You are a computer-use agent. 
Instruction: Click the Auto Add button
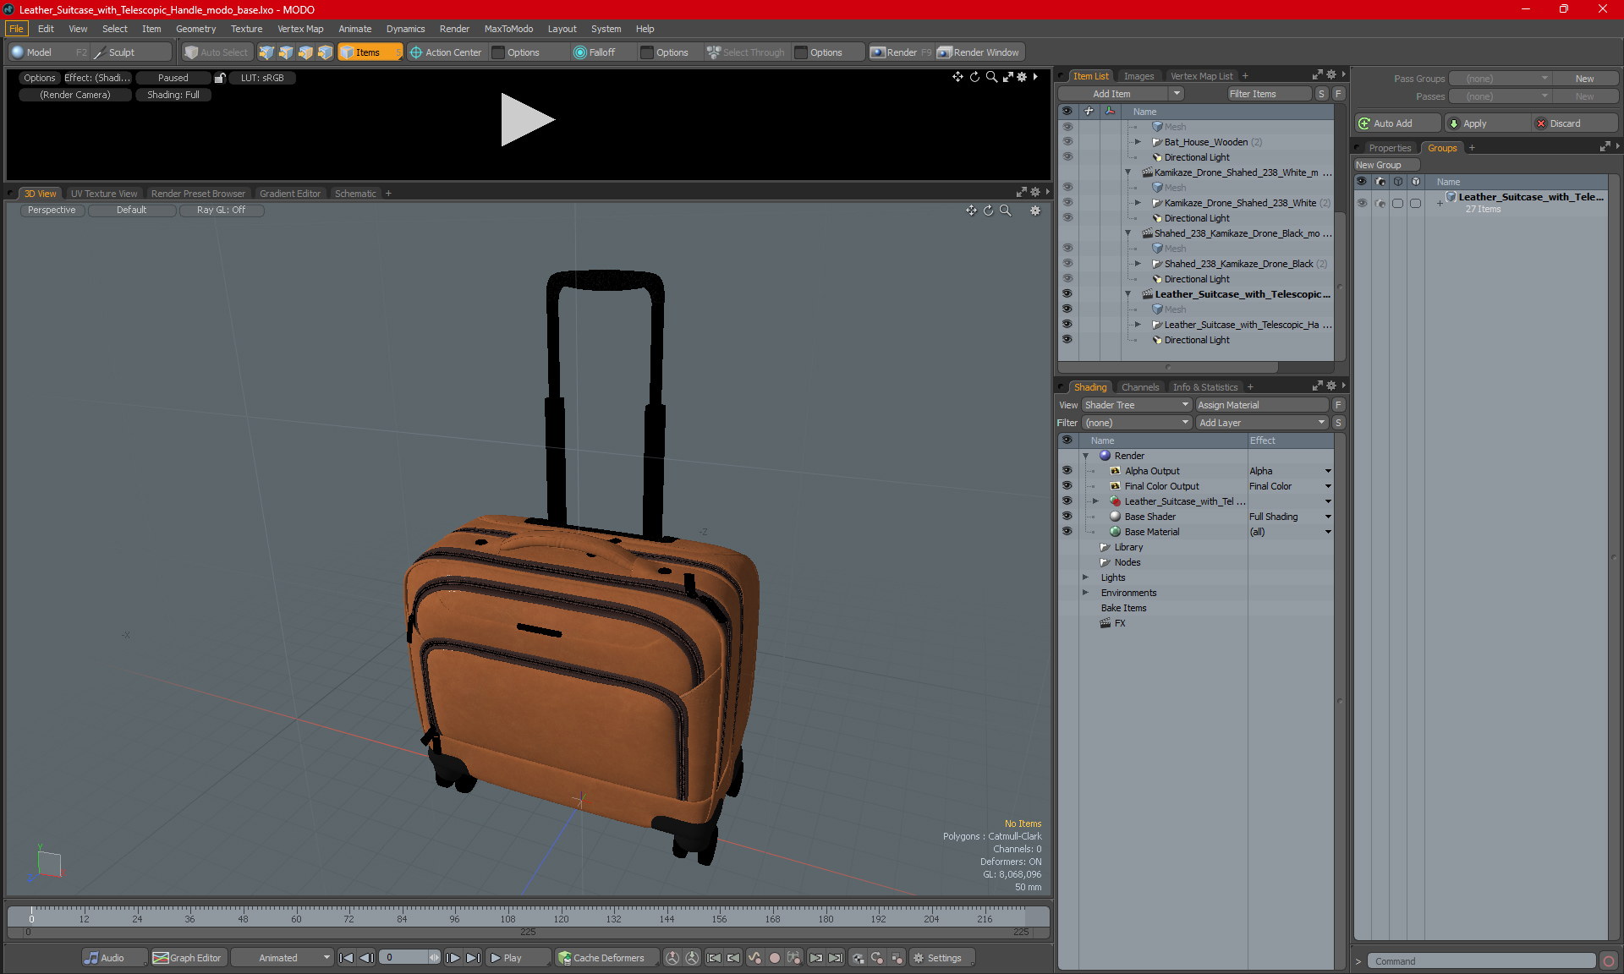pyautogui.click(x=1397, y=123)
